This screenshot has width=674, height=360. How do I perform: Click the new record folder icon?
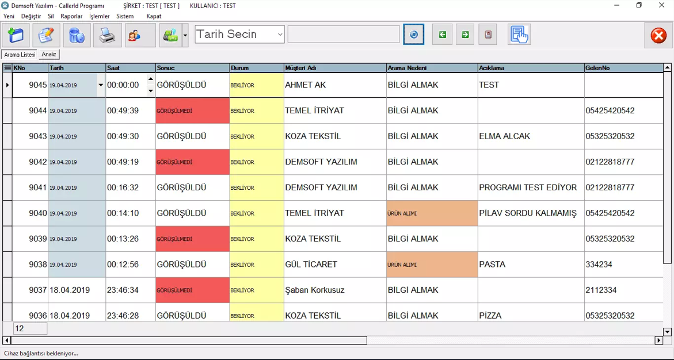pyautogui.click(x=16, y=36)
